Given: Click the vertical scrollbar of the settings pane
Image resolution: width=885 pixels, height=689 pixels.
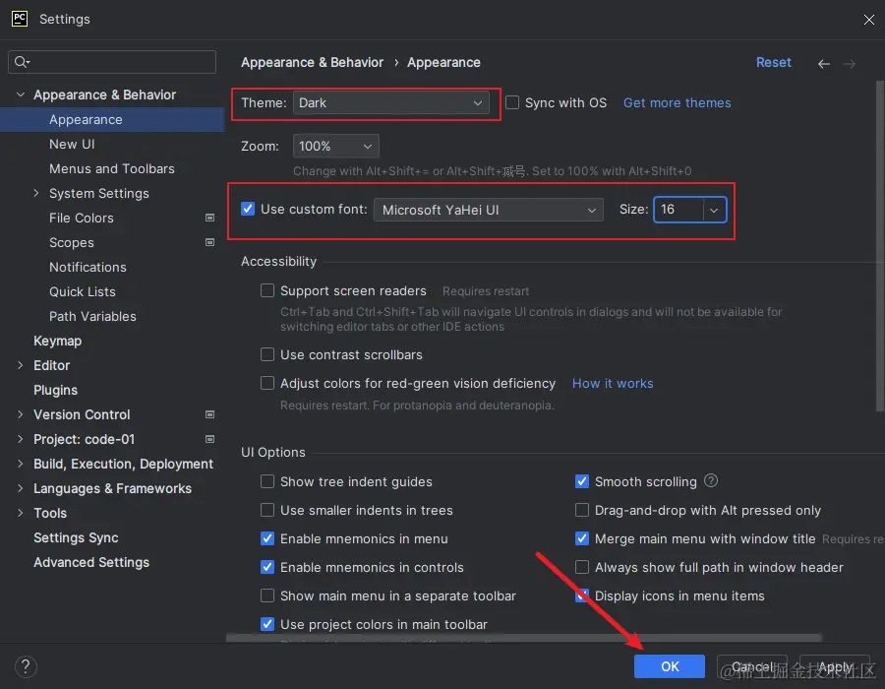Looking at the screenshot, I should coord(880,246).
